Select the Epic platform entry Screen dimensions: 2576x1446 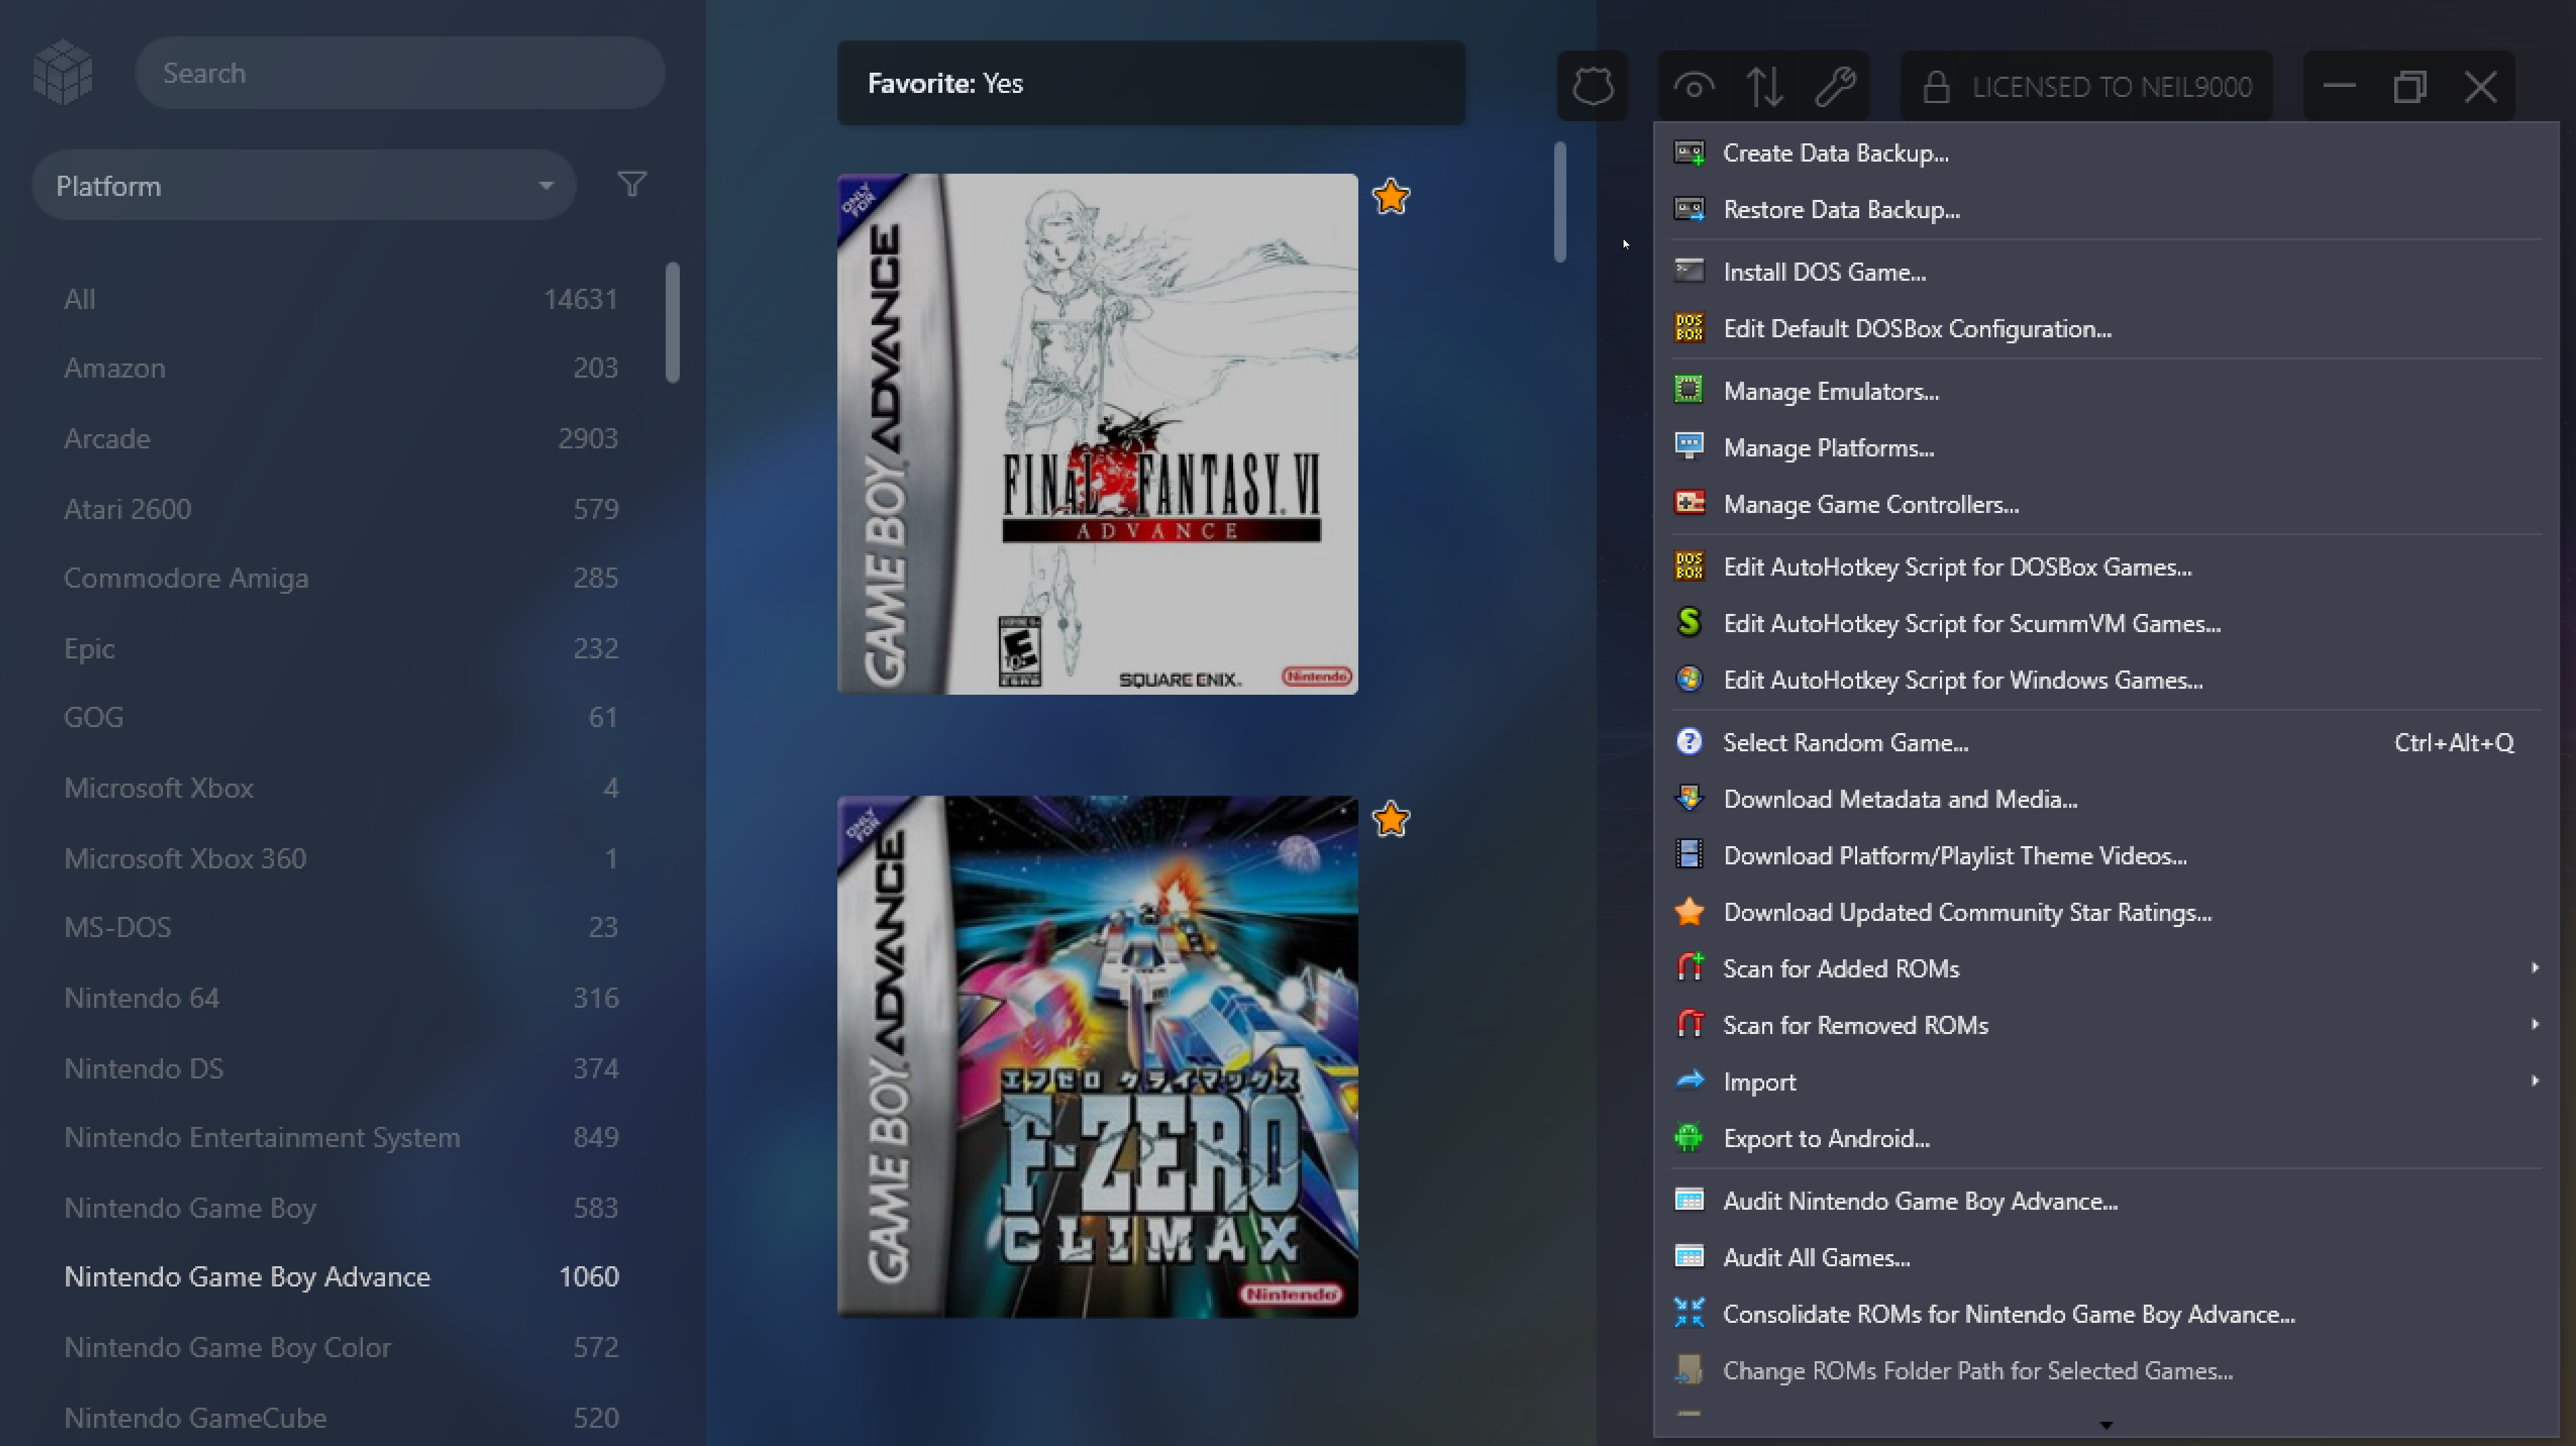341,648
